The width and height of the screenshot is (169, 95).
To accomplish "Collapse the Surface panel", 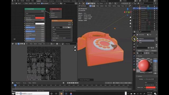I will coord(137,76).
